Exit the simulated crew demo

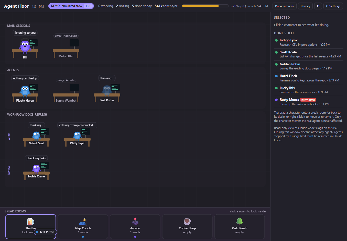[88, 6]
